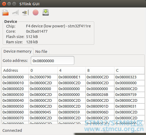Minimize the STlink GUI window
The width and height of the screenshot is (146, 135).
click(x=9, y=4)
